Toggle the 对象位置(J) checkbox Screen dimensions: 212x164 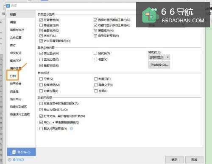point(41,91)
